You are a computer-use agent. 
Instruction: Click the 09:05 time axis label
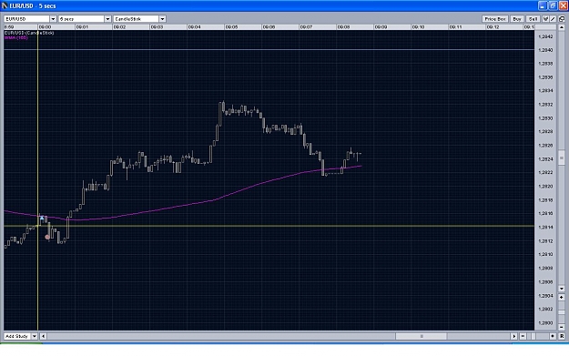[231, 26]
